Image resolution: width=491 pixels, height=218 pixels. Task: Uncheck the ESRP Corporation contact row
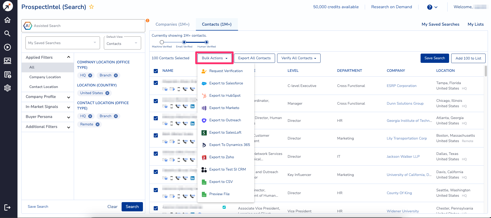(156, 83)
